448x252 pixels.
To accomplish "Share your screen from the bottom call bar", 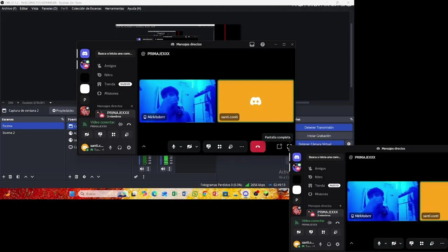I will (x=209, y=147).
